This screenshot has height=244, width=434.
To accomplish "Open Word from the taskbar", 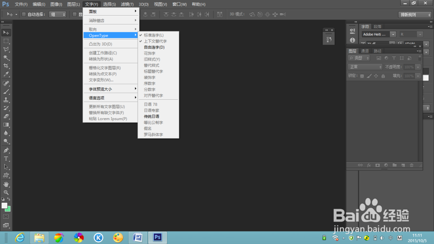I will [x=138, y=237].
